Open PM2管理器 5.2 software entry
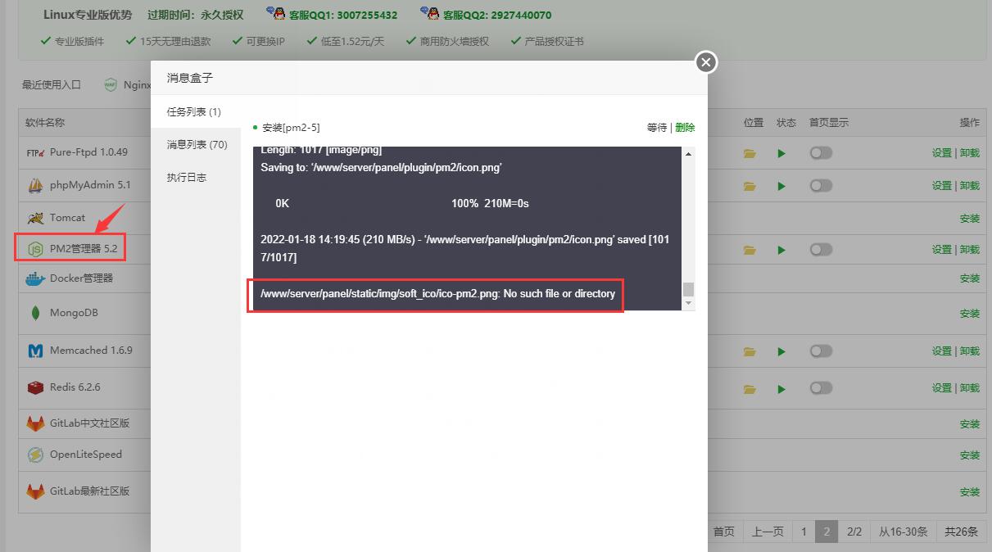The height and width of the screenshot is (552, 992). [x=84, y=249]
